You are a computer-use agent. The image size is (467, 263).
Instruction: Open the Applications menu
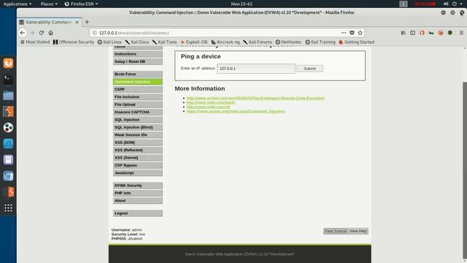click(x=18, y=4)
